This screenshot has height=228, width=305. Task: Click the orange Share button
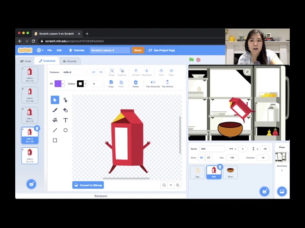(x=138, y=50)
